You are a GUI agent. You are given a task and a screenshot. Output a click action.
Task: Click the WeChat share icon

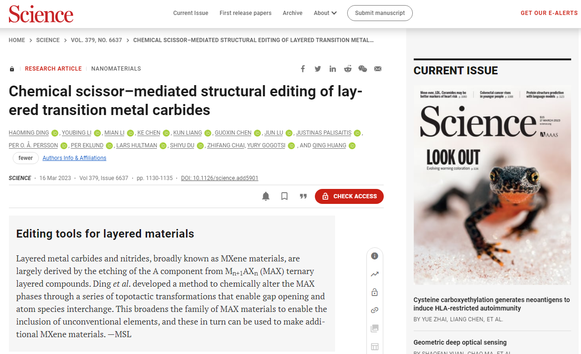363,69
